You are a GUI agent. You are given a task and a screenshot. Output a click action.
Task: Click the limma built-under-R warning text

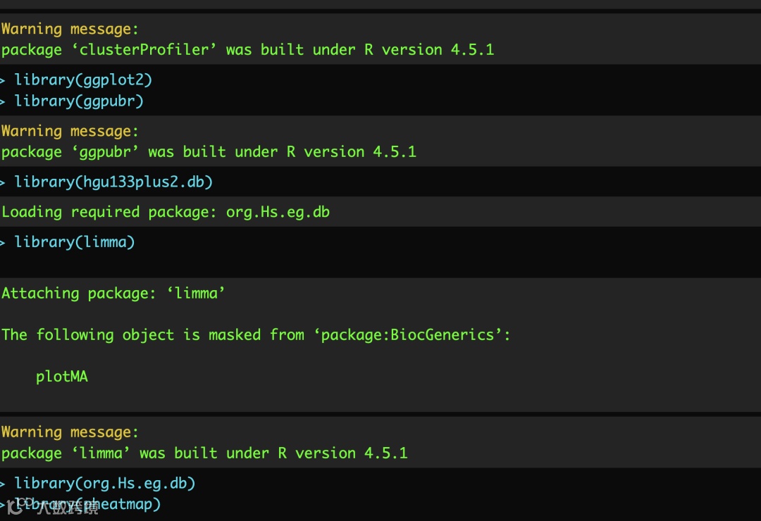pos(204,453)
